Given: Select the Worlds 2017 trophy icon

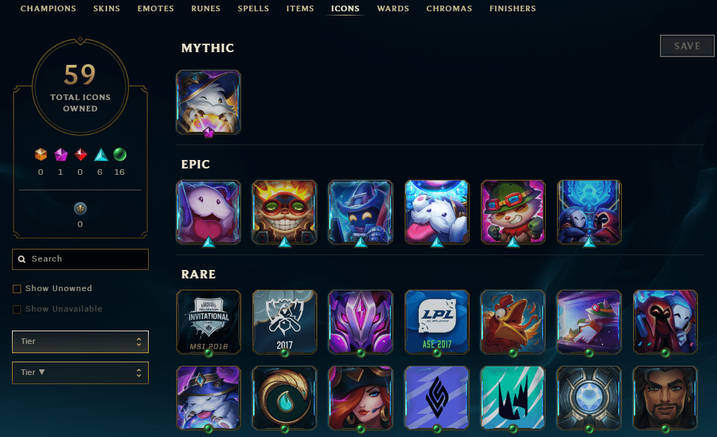Looking at the screenshot, I should [x=284, y=322].
